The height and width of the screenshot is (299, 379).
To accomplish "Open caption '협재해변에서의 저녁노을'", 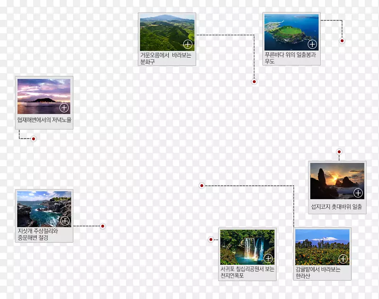I will [x=44, y=121].
